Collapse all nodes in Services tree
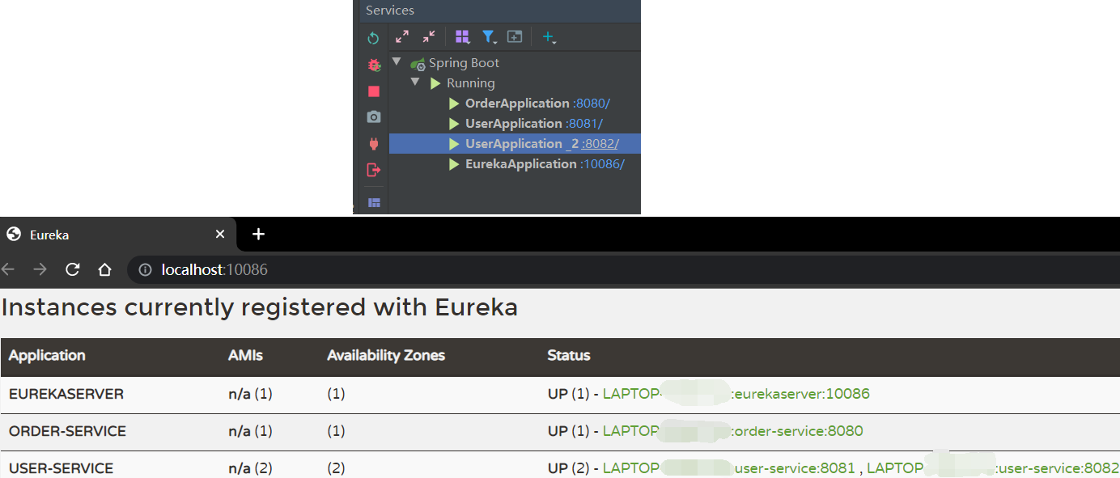The height and width of the screenshot is (478, 1120). (429, 36)
